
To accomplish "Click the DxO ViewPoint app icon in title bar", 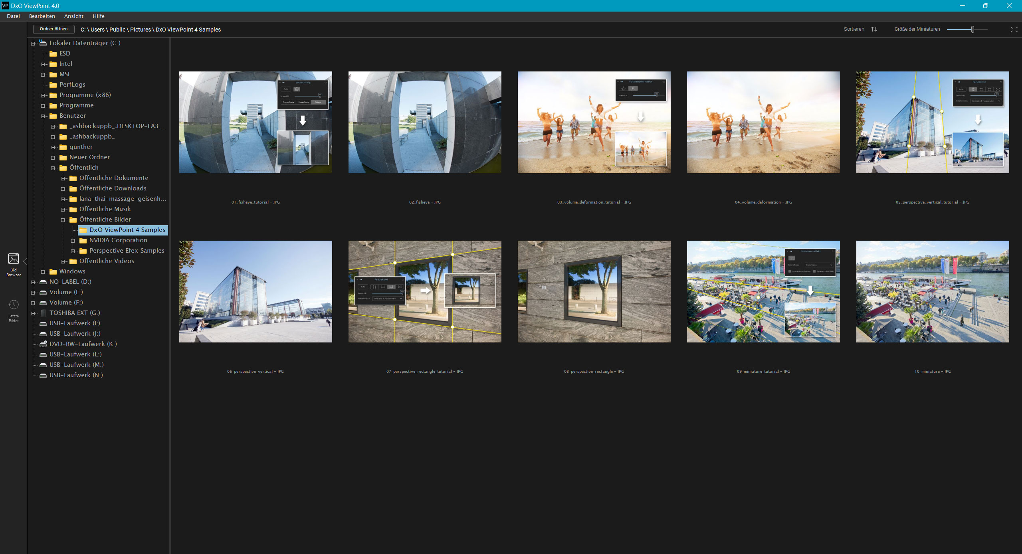I will coord(5,6).
